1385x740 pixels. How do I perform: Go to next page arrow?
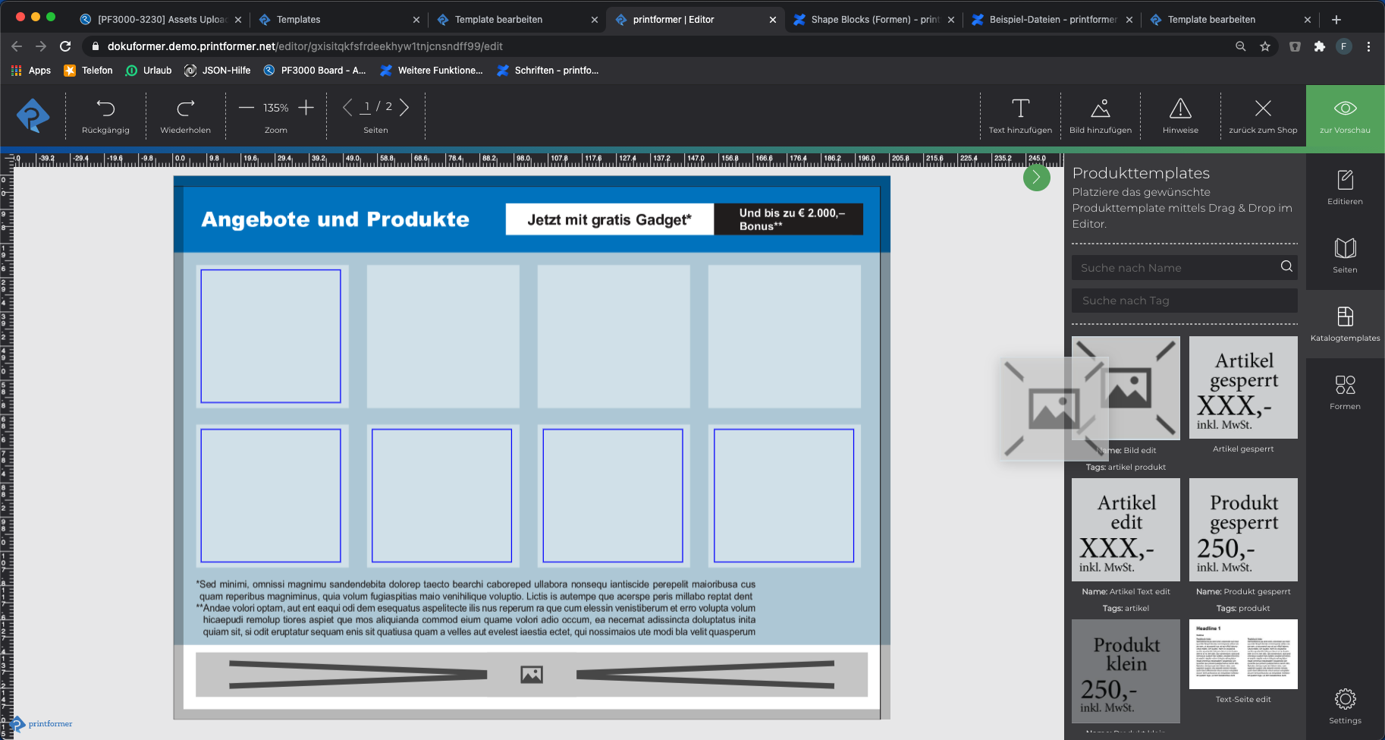click(404, 108)
